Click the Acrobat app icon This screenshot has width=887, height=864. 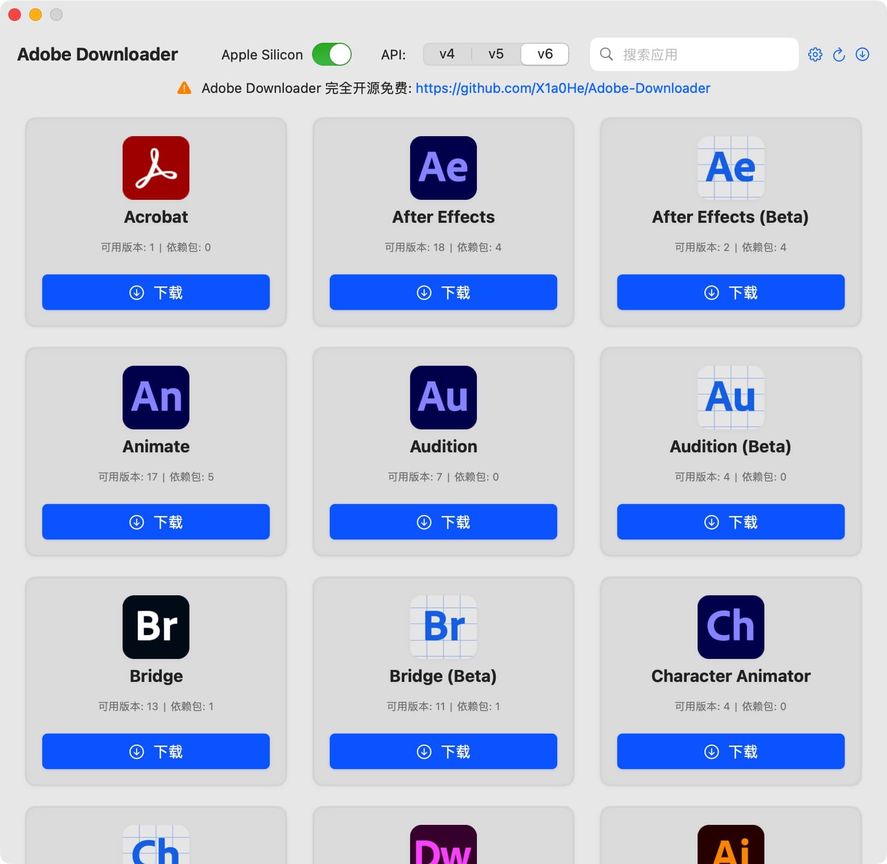(155, 167)
